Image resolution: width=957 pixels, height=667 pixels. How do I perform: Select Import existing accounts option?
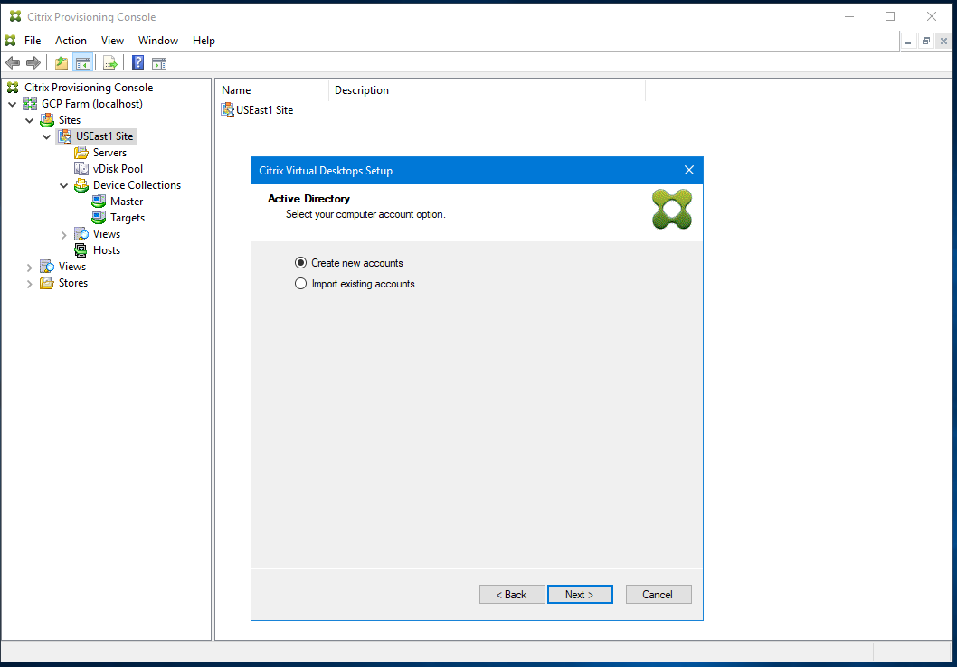pos(300,284)
